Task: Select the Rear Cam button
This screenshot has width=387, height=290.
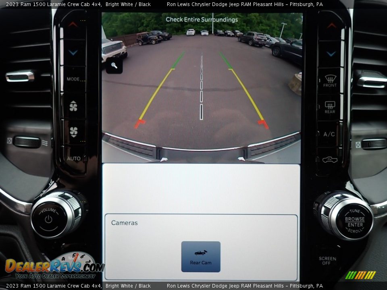Action: (201, 257)
